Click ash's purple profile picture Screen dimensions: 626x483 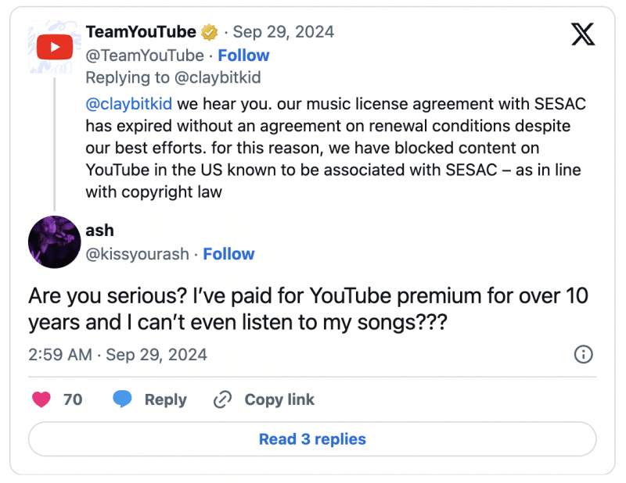[54, 242]
